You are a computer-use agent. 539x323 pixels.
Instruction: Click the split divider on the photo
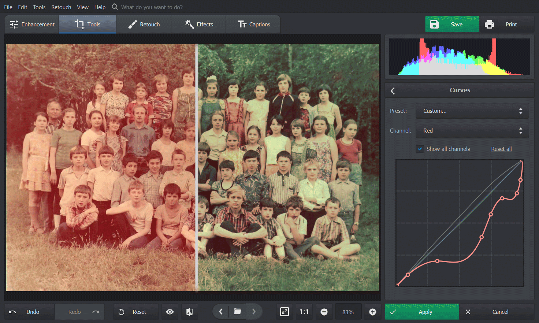click(197, 168)
